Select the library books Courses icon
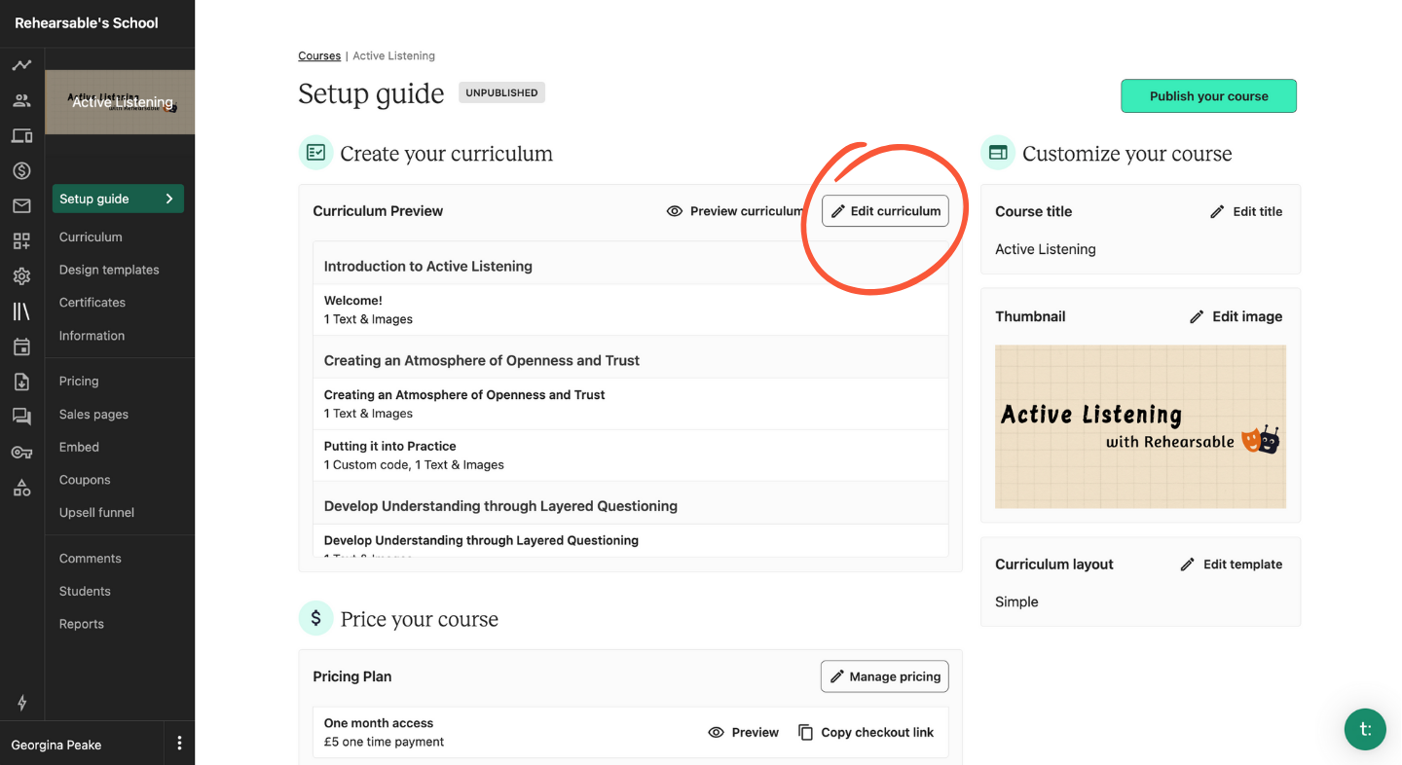The height and width of the screenshot is (765, 1402). (x=21, y=311)
